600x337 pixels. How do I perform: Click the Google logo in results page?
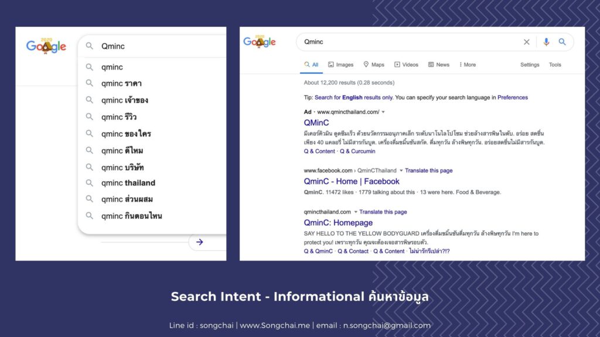tap(260, 42)
